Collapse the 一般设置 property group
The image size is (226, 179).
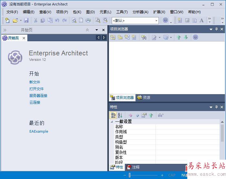[112, 122]
